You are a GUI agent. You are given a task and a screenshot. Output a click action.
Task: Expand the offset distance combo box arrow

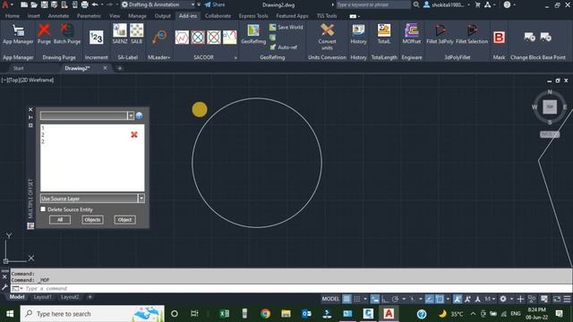click(131, 115)
